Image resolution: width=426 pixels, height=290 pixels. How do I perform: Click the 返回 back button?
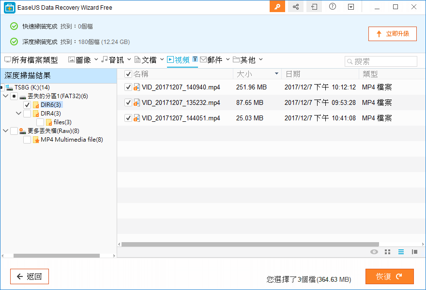pos(29,276)
